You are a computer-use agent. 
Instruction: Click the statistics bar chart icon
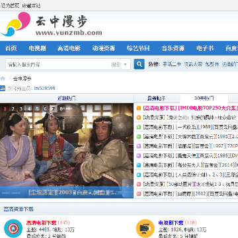click(3, 89)
